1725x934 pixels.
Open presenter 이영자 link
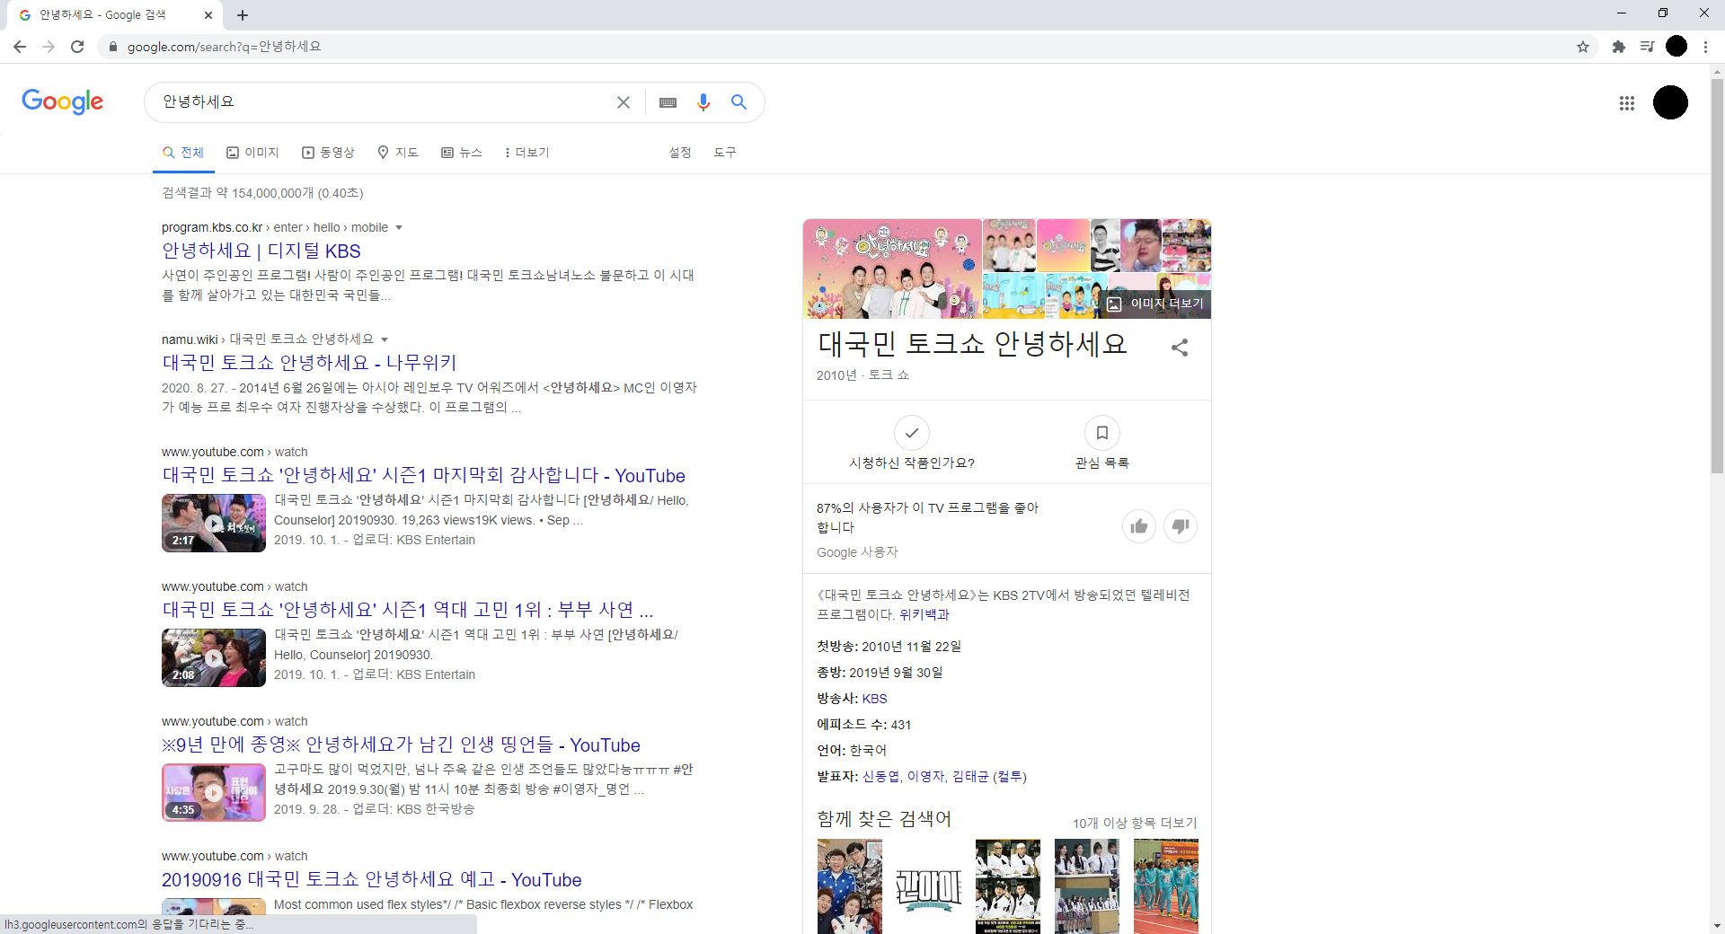(925, 777)
